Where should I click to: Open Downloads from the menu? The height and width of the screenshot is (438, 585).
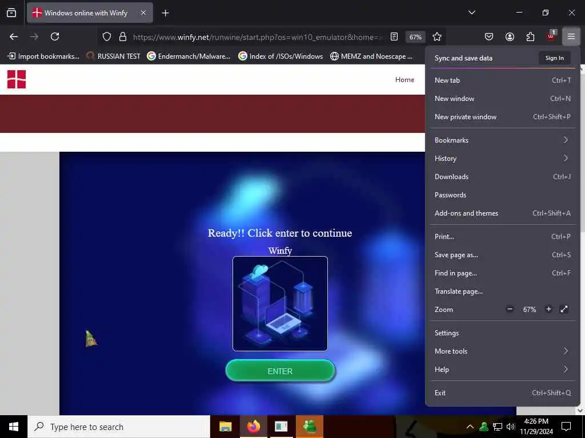tap(503, 177)
